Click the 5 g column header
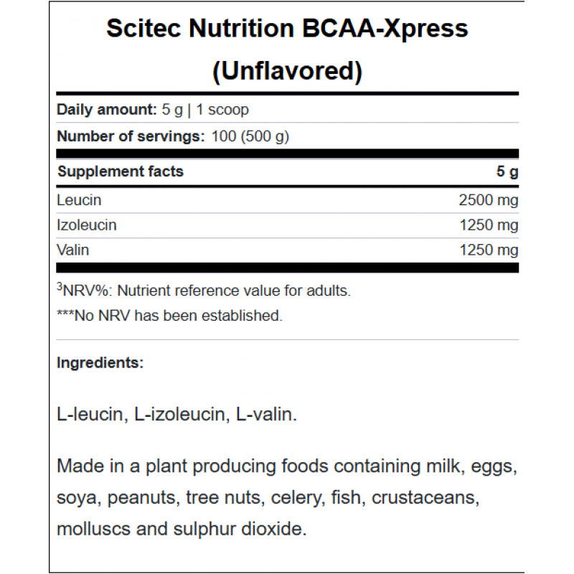This screenshot has width=574, height=574. pos(507,172)
